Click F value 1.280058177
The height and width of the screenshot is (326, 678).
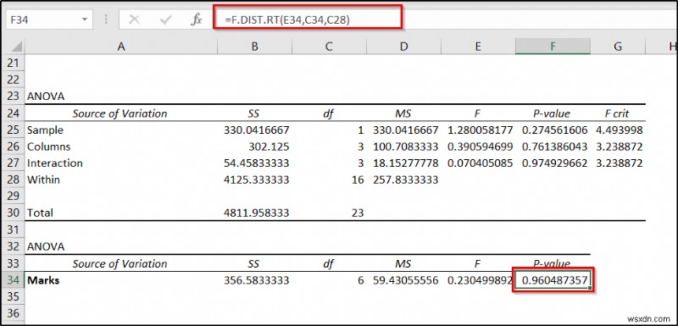pos(480,130)
